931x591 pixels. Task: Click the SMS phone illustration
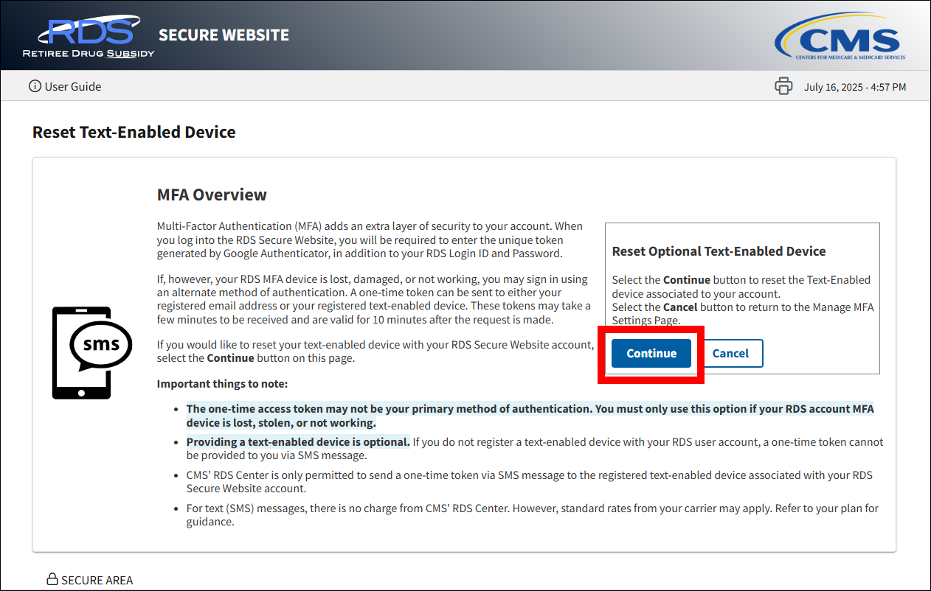(91, 352)
